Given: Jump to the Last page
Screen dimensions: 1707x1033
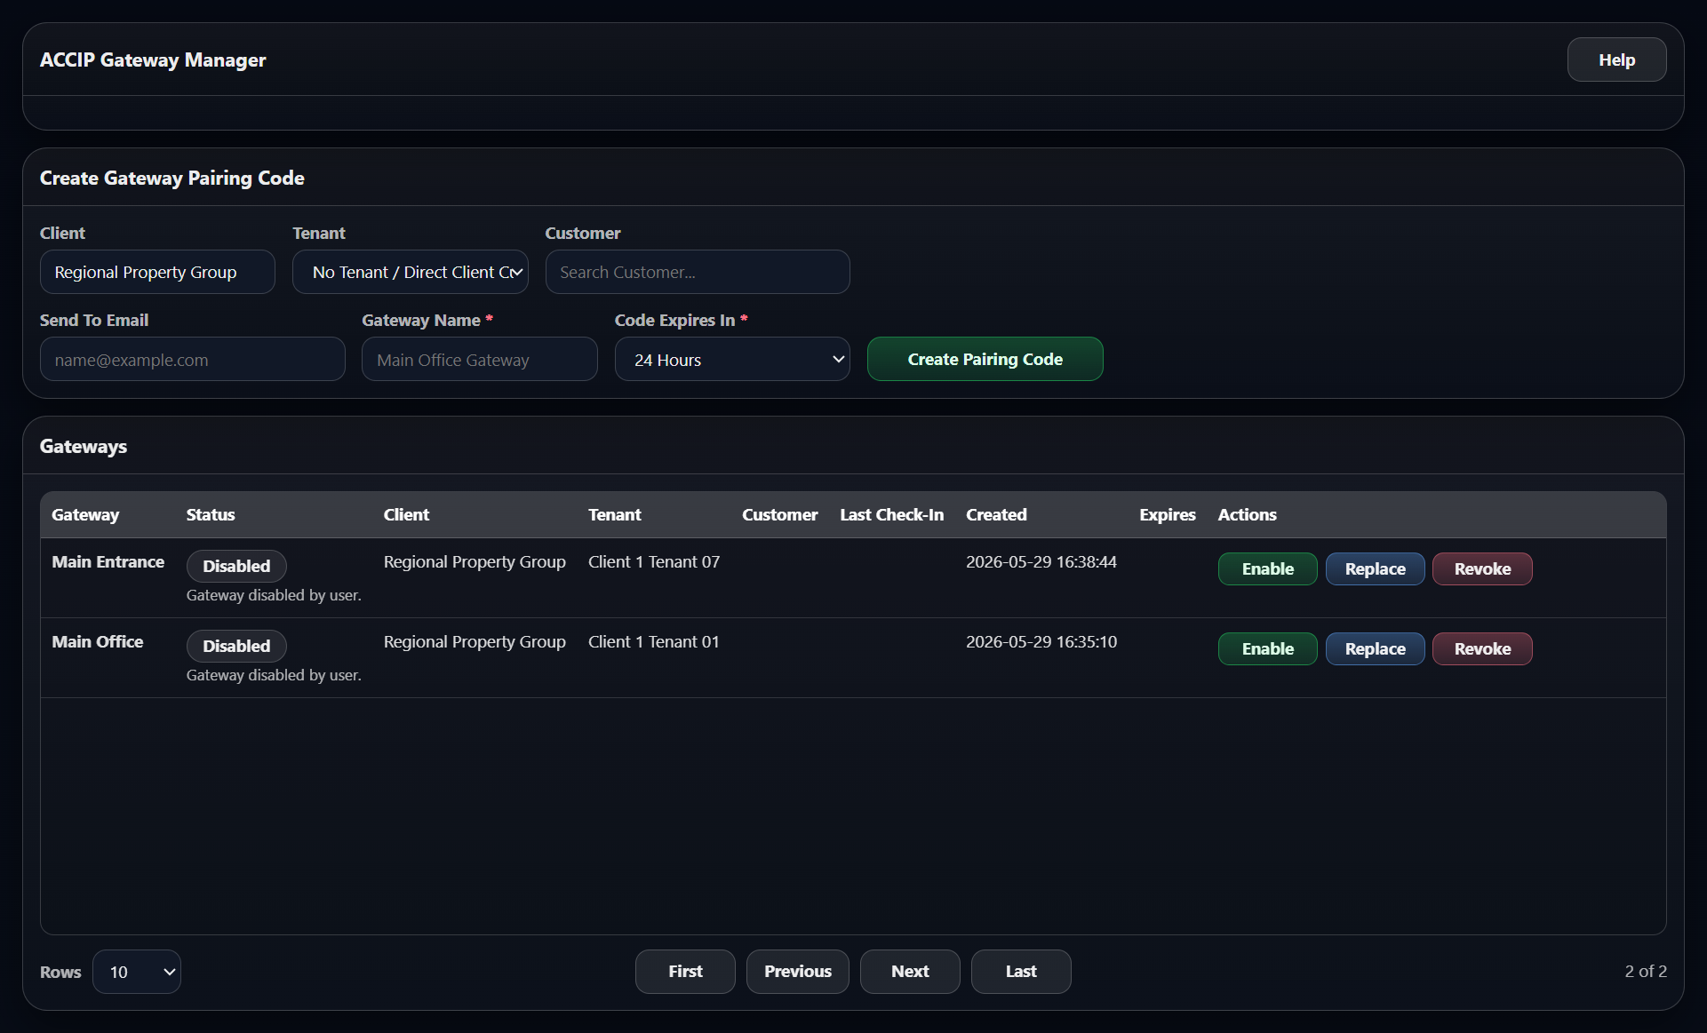Looking at the screenshot, I should pos(1021,972).
